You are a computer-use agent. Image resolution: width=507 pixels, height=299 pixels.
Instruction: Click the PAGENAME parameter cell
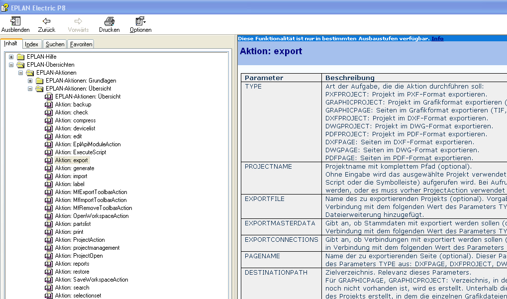tap(281, 260)
